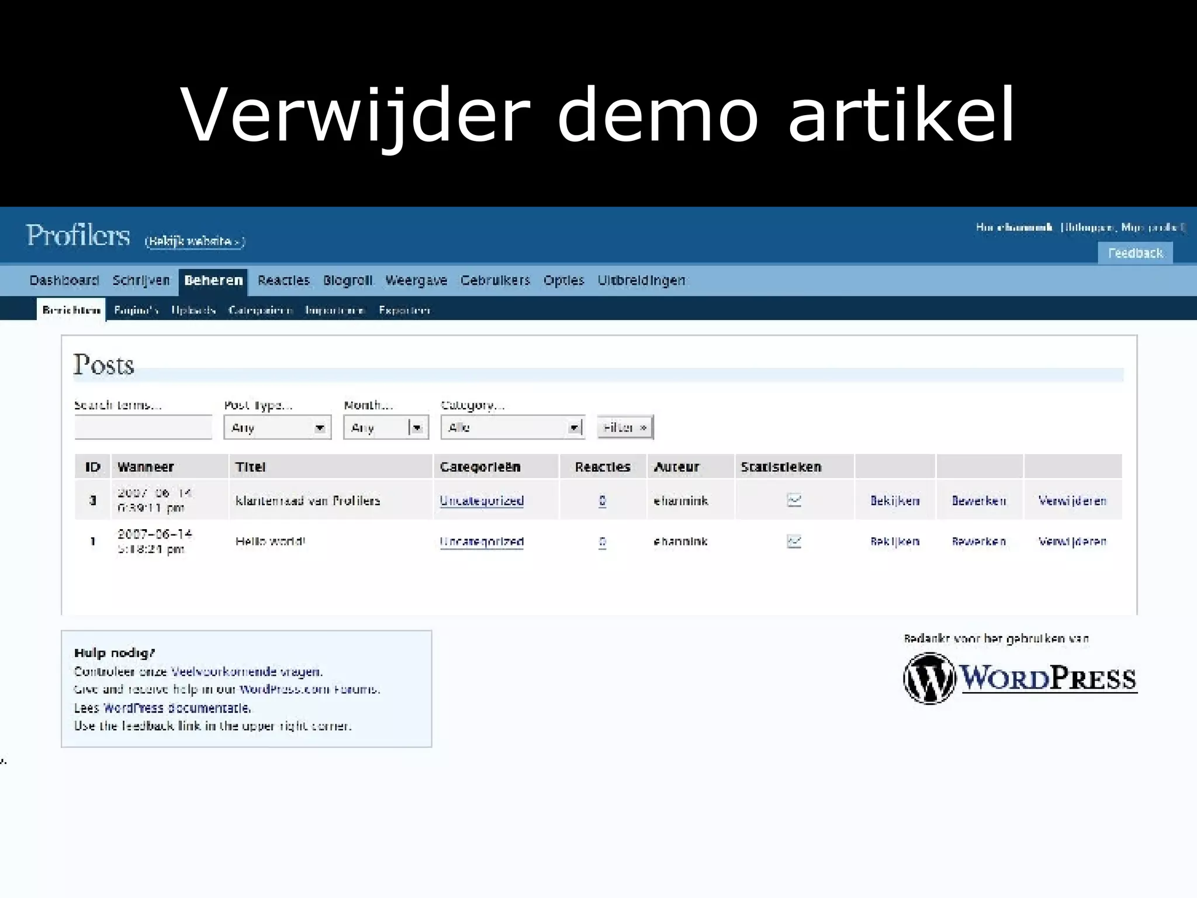Image resolution: width=1197 pixels, height=898 pixels.
Task: Click the title 'Hello world!'
Action: click(270, 541)
